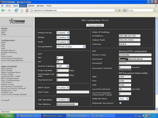Click the Peak Cell Rate field
This screenshot has height=118, width=158.
(x=63, y=70)
